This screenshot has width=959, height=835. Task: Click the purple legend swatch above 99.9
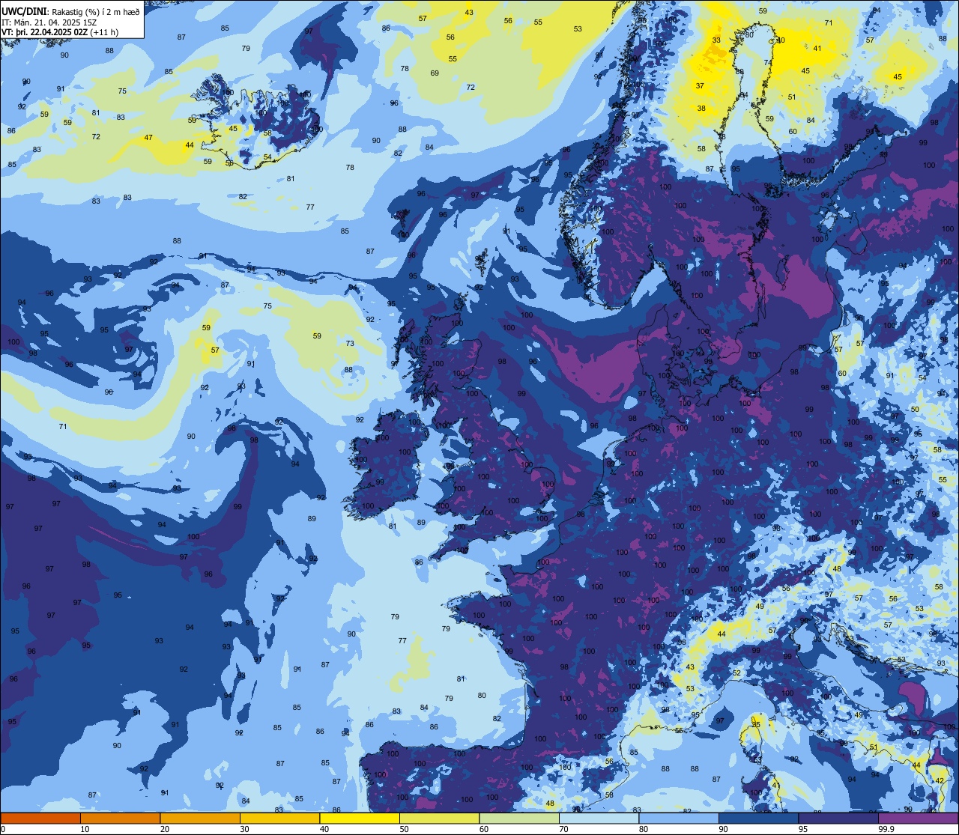point(918,818)
